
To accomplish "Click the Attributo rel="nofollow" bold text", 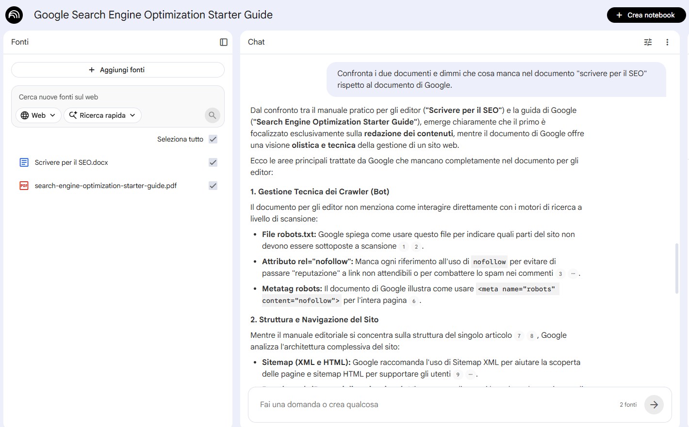I will click(308, 262).
